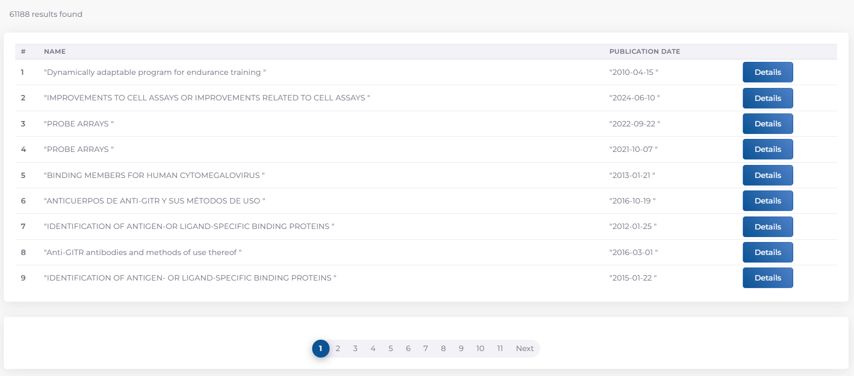
Task: Jump to page 3 in pagination
Action: [355, 348]
